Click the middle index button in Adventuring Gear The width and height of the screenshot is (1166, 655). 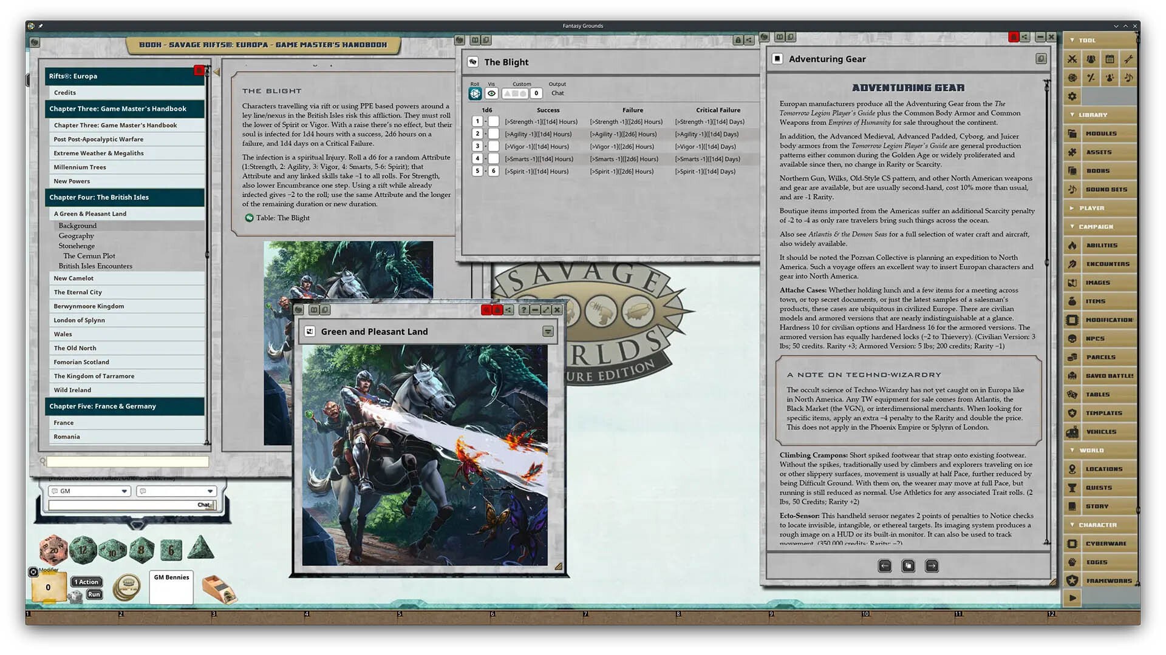point(909,566)
